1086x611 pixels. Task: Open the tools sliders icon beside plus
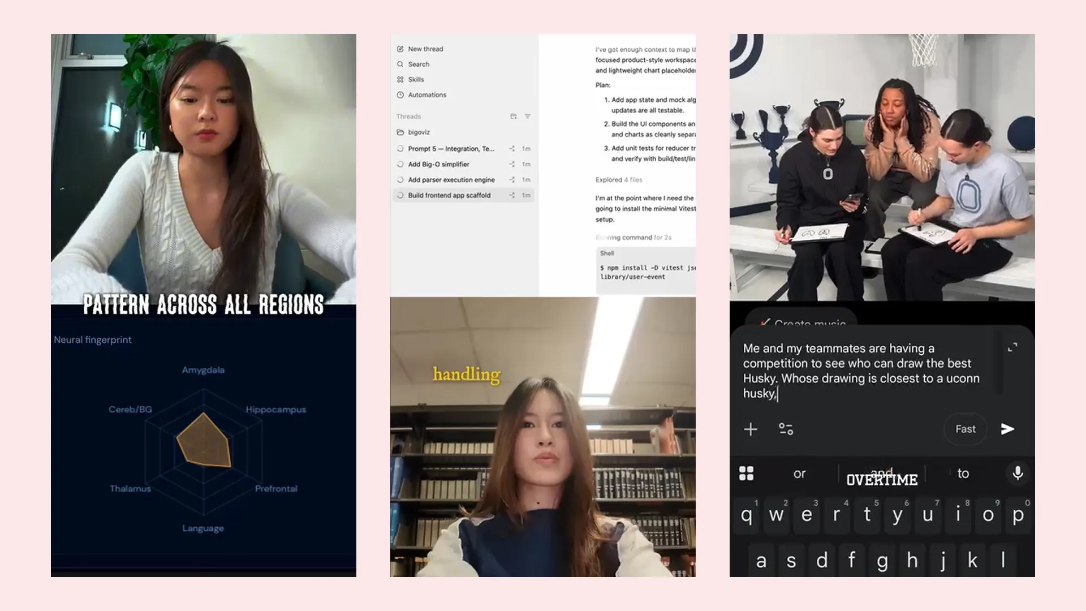pyautogui.click(x=786, y=429)
